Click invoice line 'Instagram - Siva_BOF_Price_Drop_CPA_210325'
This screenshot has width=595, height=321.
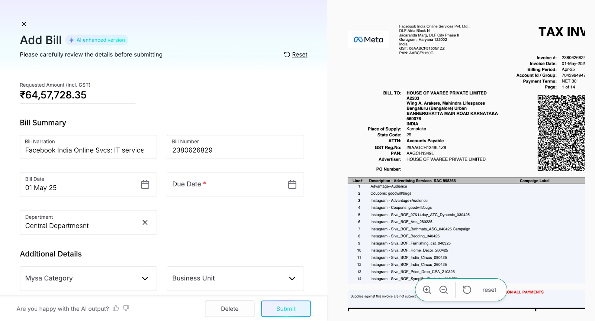tap(412, 272)
